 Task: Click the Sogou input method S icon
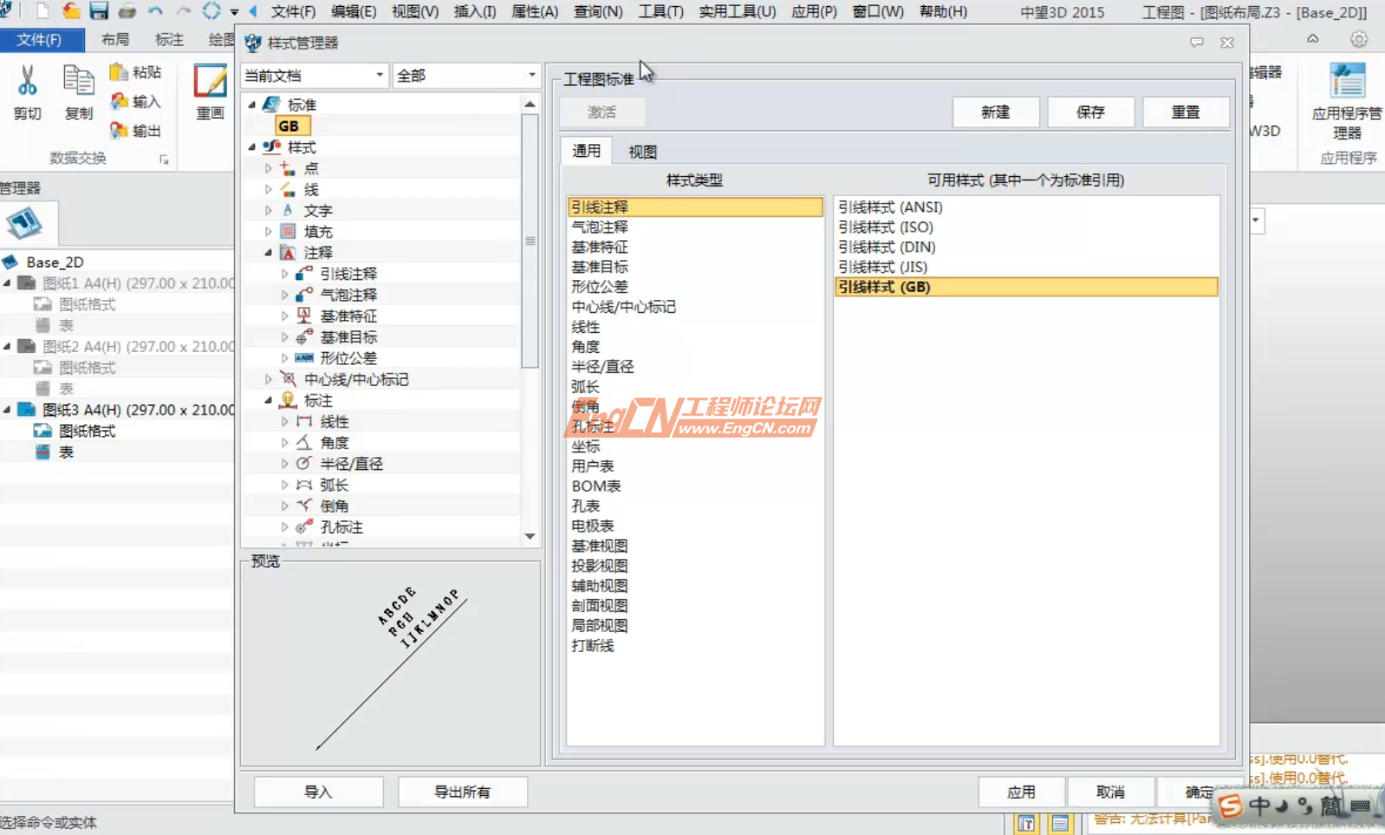coord(1230,806)
